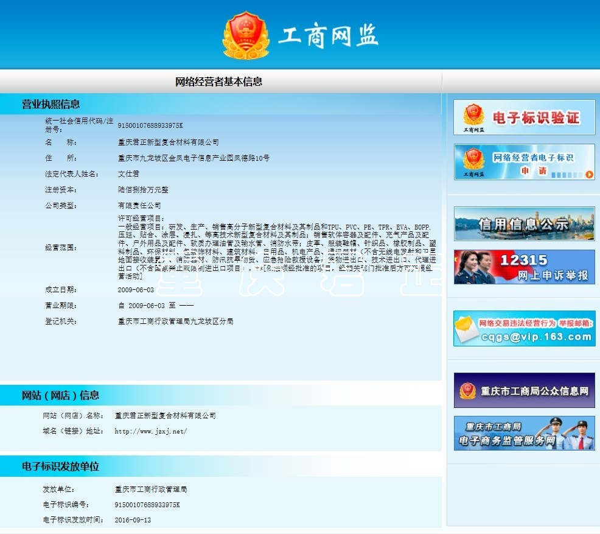
Task: Click the 电子标识发放单位 section header
Action: [60, 466]
